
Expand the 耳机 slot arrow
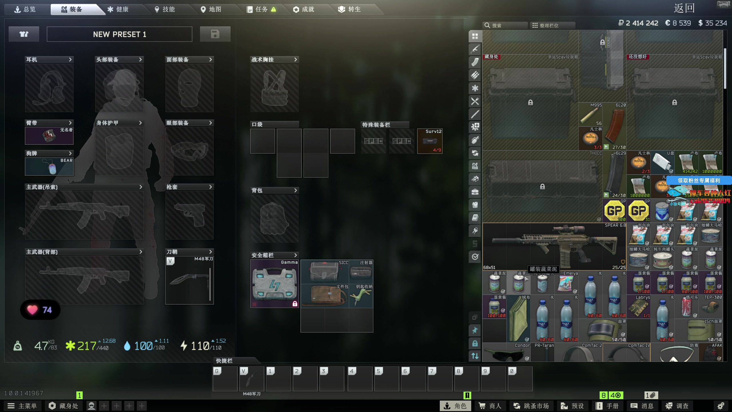(x=70, y=60)
